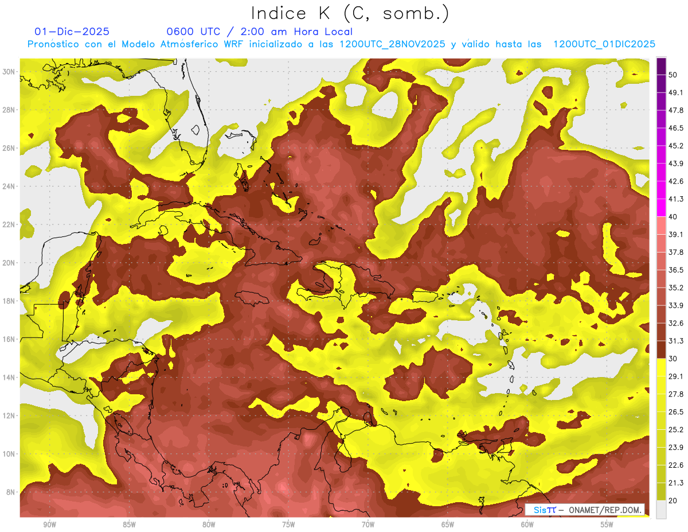Click the latitude axis label '20N'
Viewport: 688px width, 532px height.
pyautogui.click(x=8, y=263)
